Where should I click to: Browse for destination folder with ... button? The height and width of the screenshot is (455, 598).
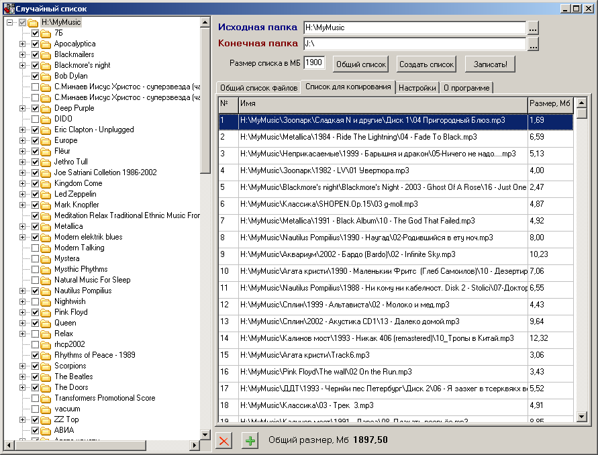533,44
